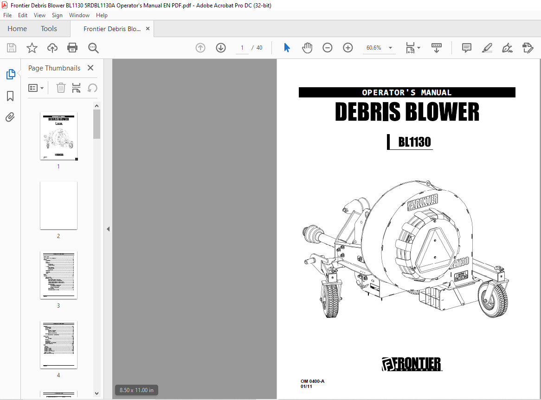Open the Fill & Sign pen tool
This screenshot has height=400, width=541.
pyautogui.click(x=507, y=48)
